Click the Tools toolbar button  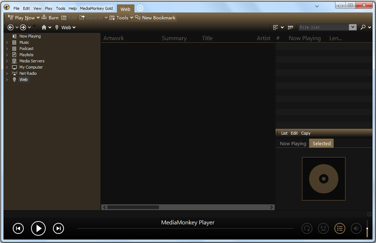(x=119, y=18)
